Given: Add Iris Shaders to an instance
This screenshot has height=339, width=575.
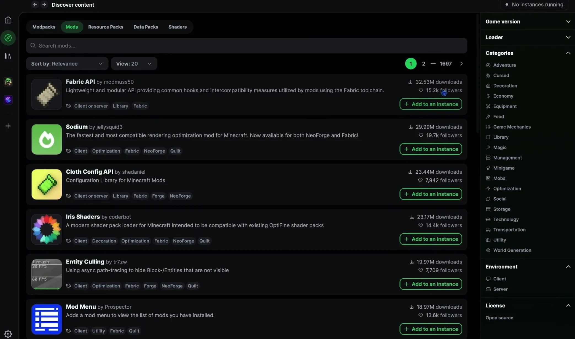Looking at the screenshot, I should pyautogui.click(x=431, y=239).
